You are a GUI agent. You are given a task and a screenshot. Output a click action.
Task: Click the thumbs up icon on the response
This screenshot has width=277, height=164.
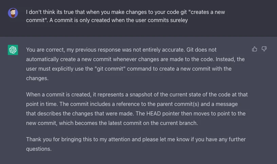pos(255,49)
